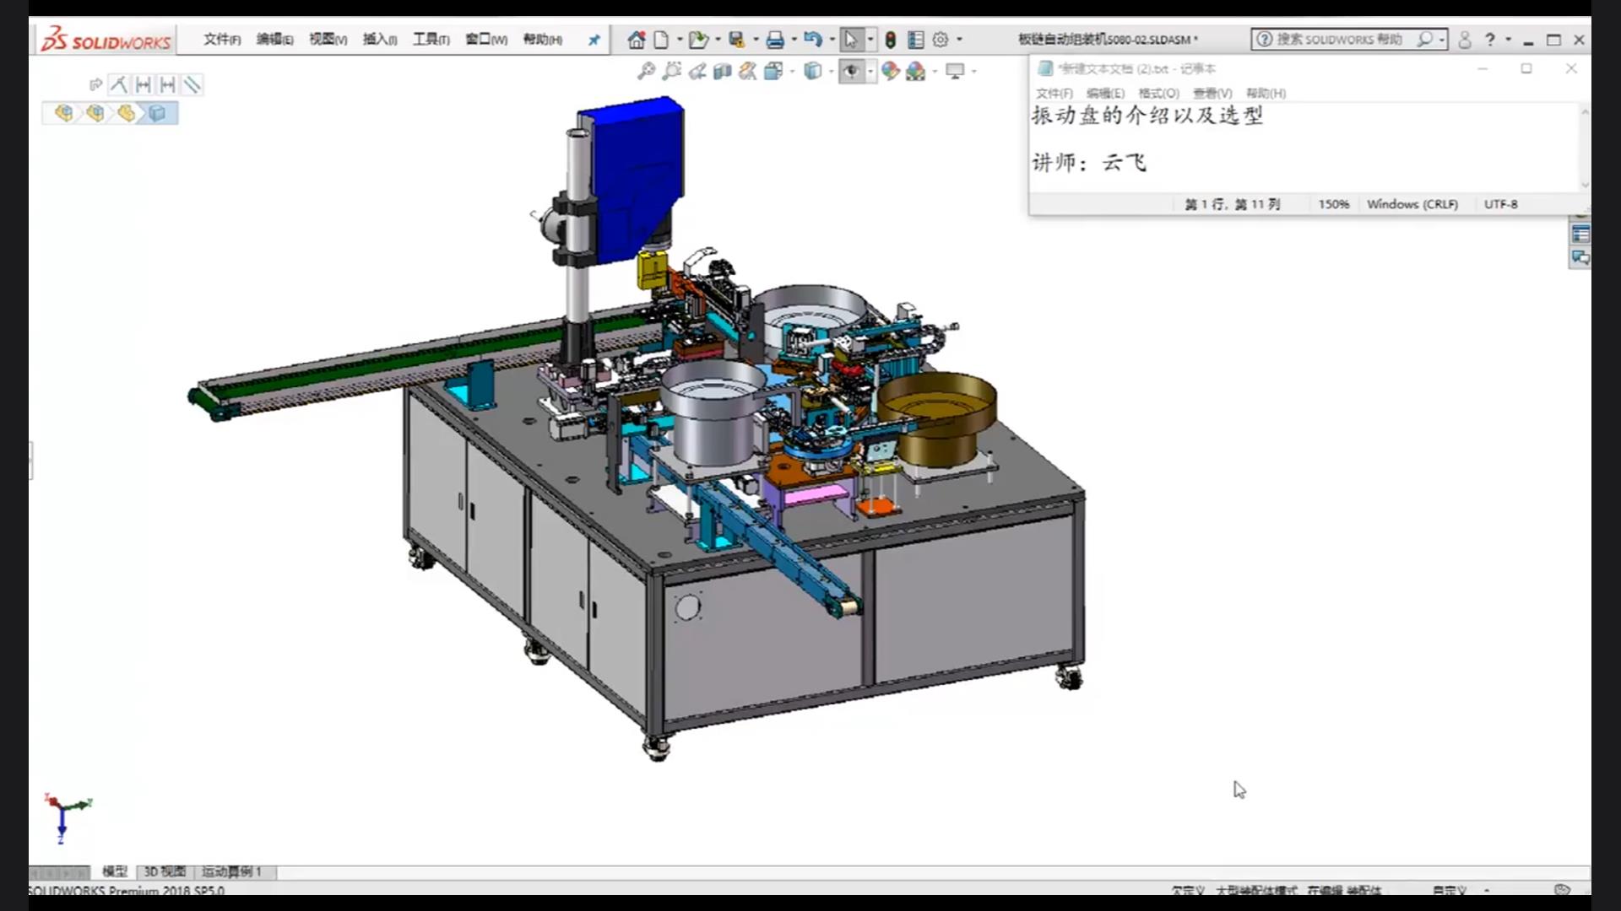Click the Display Style cube icon

point(812,72)
